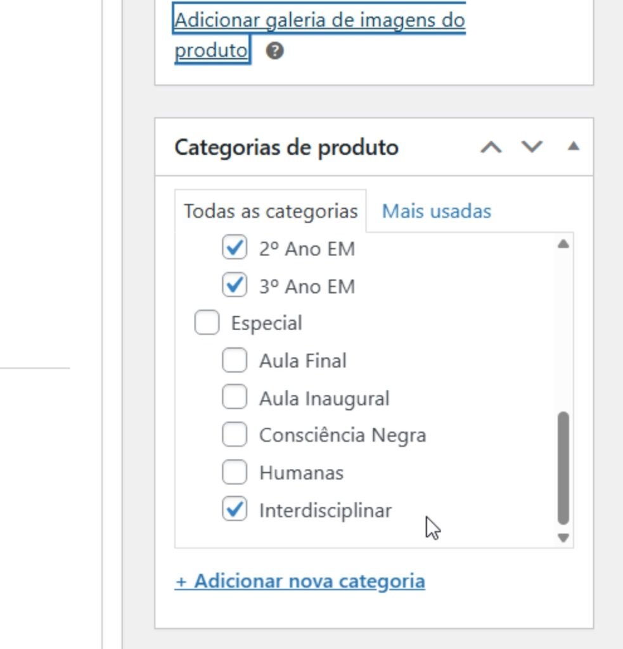Open the Mais usadas tab
The image size is (623, 649).
tap(436, 211)
